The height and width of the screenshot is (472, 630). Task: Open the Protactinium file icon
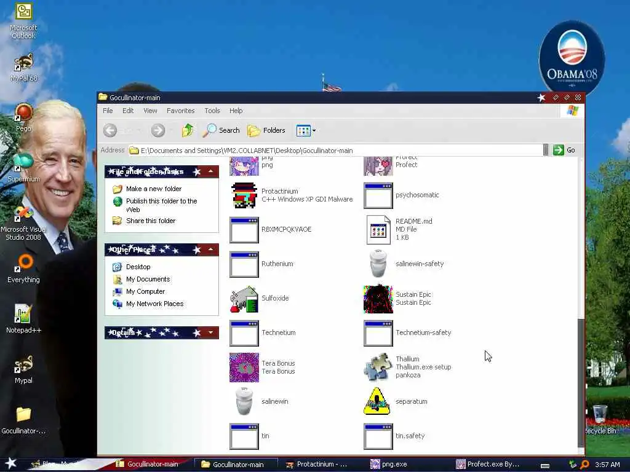(x=244, y=195)
